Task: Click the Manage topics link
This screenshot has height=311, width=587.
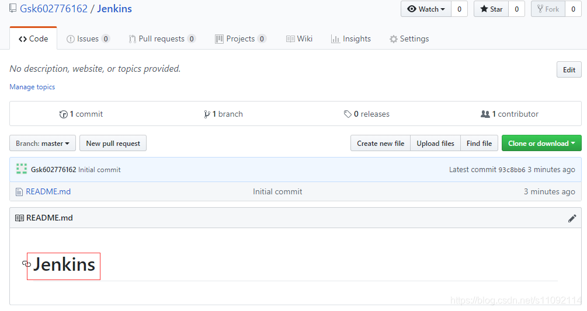Action: coord(32,87)
